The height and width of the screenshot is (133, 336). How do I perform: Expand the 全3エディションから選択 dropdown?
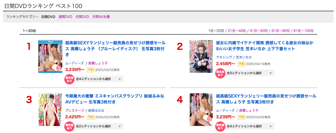click(249, 73)
